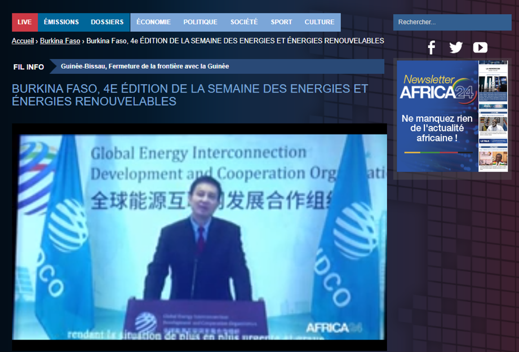Open the ÉMISSIONS menu
This screenshot has width=519, height=352.
(x=61, y=22)
